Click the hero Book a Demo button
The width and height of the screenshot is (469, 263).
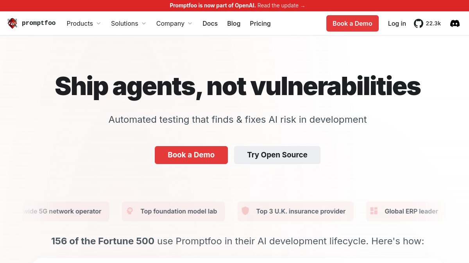click(191, 155)
